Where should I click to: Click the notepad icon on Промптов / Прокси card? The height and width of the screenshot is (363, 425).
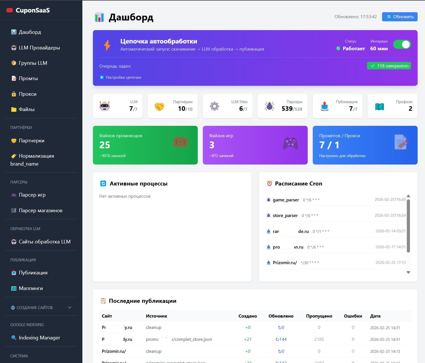401,142
